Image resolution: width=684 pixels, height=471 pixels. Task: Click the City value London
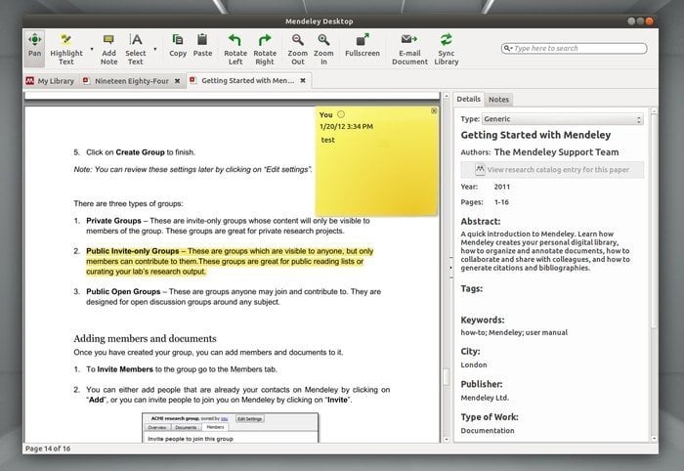[474, 365]
